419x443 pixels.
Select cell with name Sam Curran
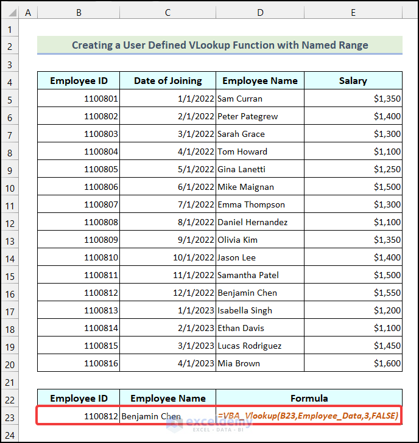pos(260,99)
